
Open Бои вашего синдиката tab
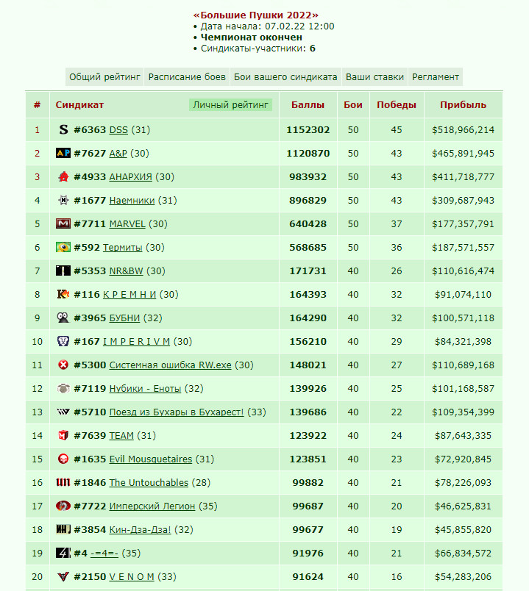(x=285, y=77)
